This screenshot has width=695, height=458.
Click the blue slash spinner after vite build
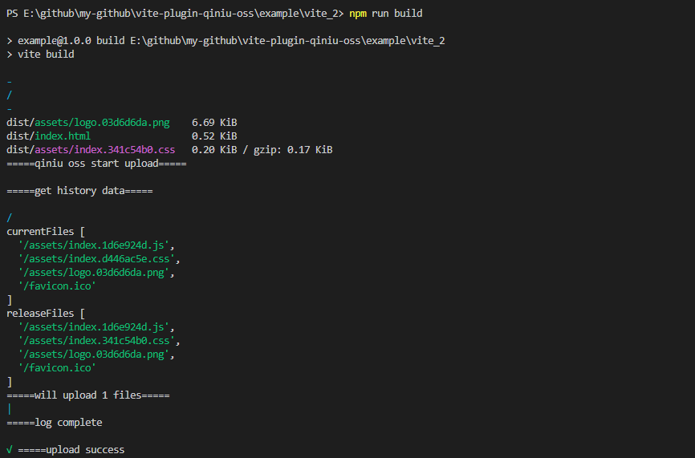click(x=10, y=95)
